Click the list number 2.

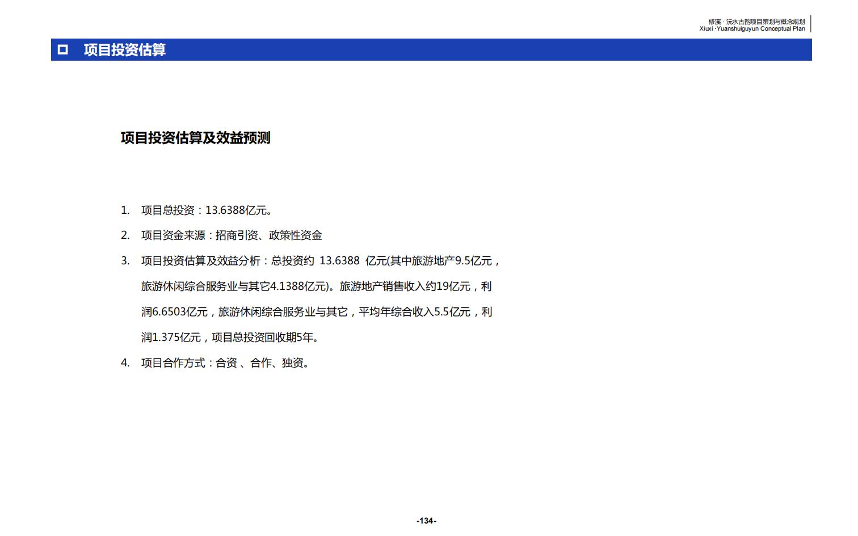click(125, 235)
